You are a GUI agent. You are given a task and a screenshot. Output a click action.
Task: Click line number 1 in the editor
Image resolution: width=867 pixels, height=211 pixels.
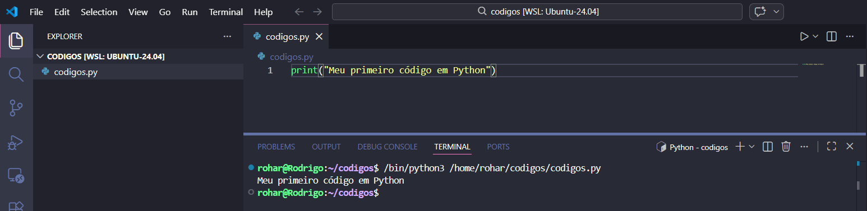click(270, 71)
